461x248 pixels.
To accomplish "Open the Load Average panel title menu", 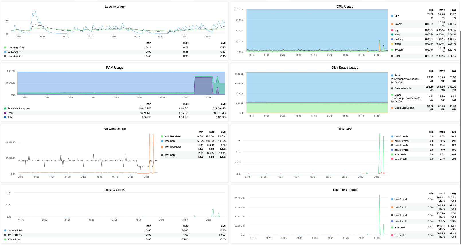I will (x=115, y=7).
